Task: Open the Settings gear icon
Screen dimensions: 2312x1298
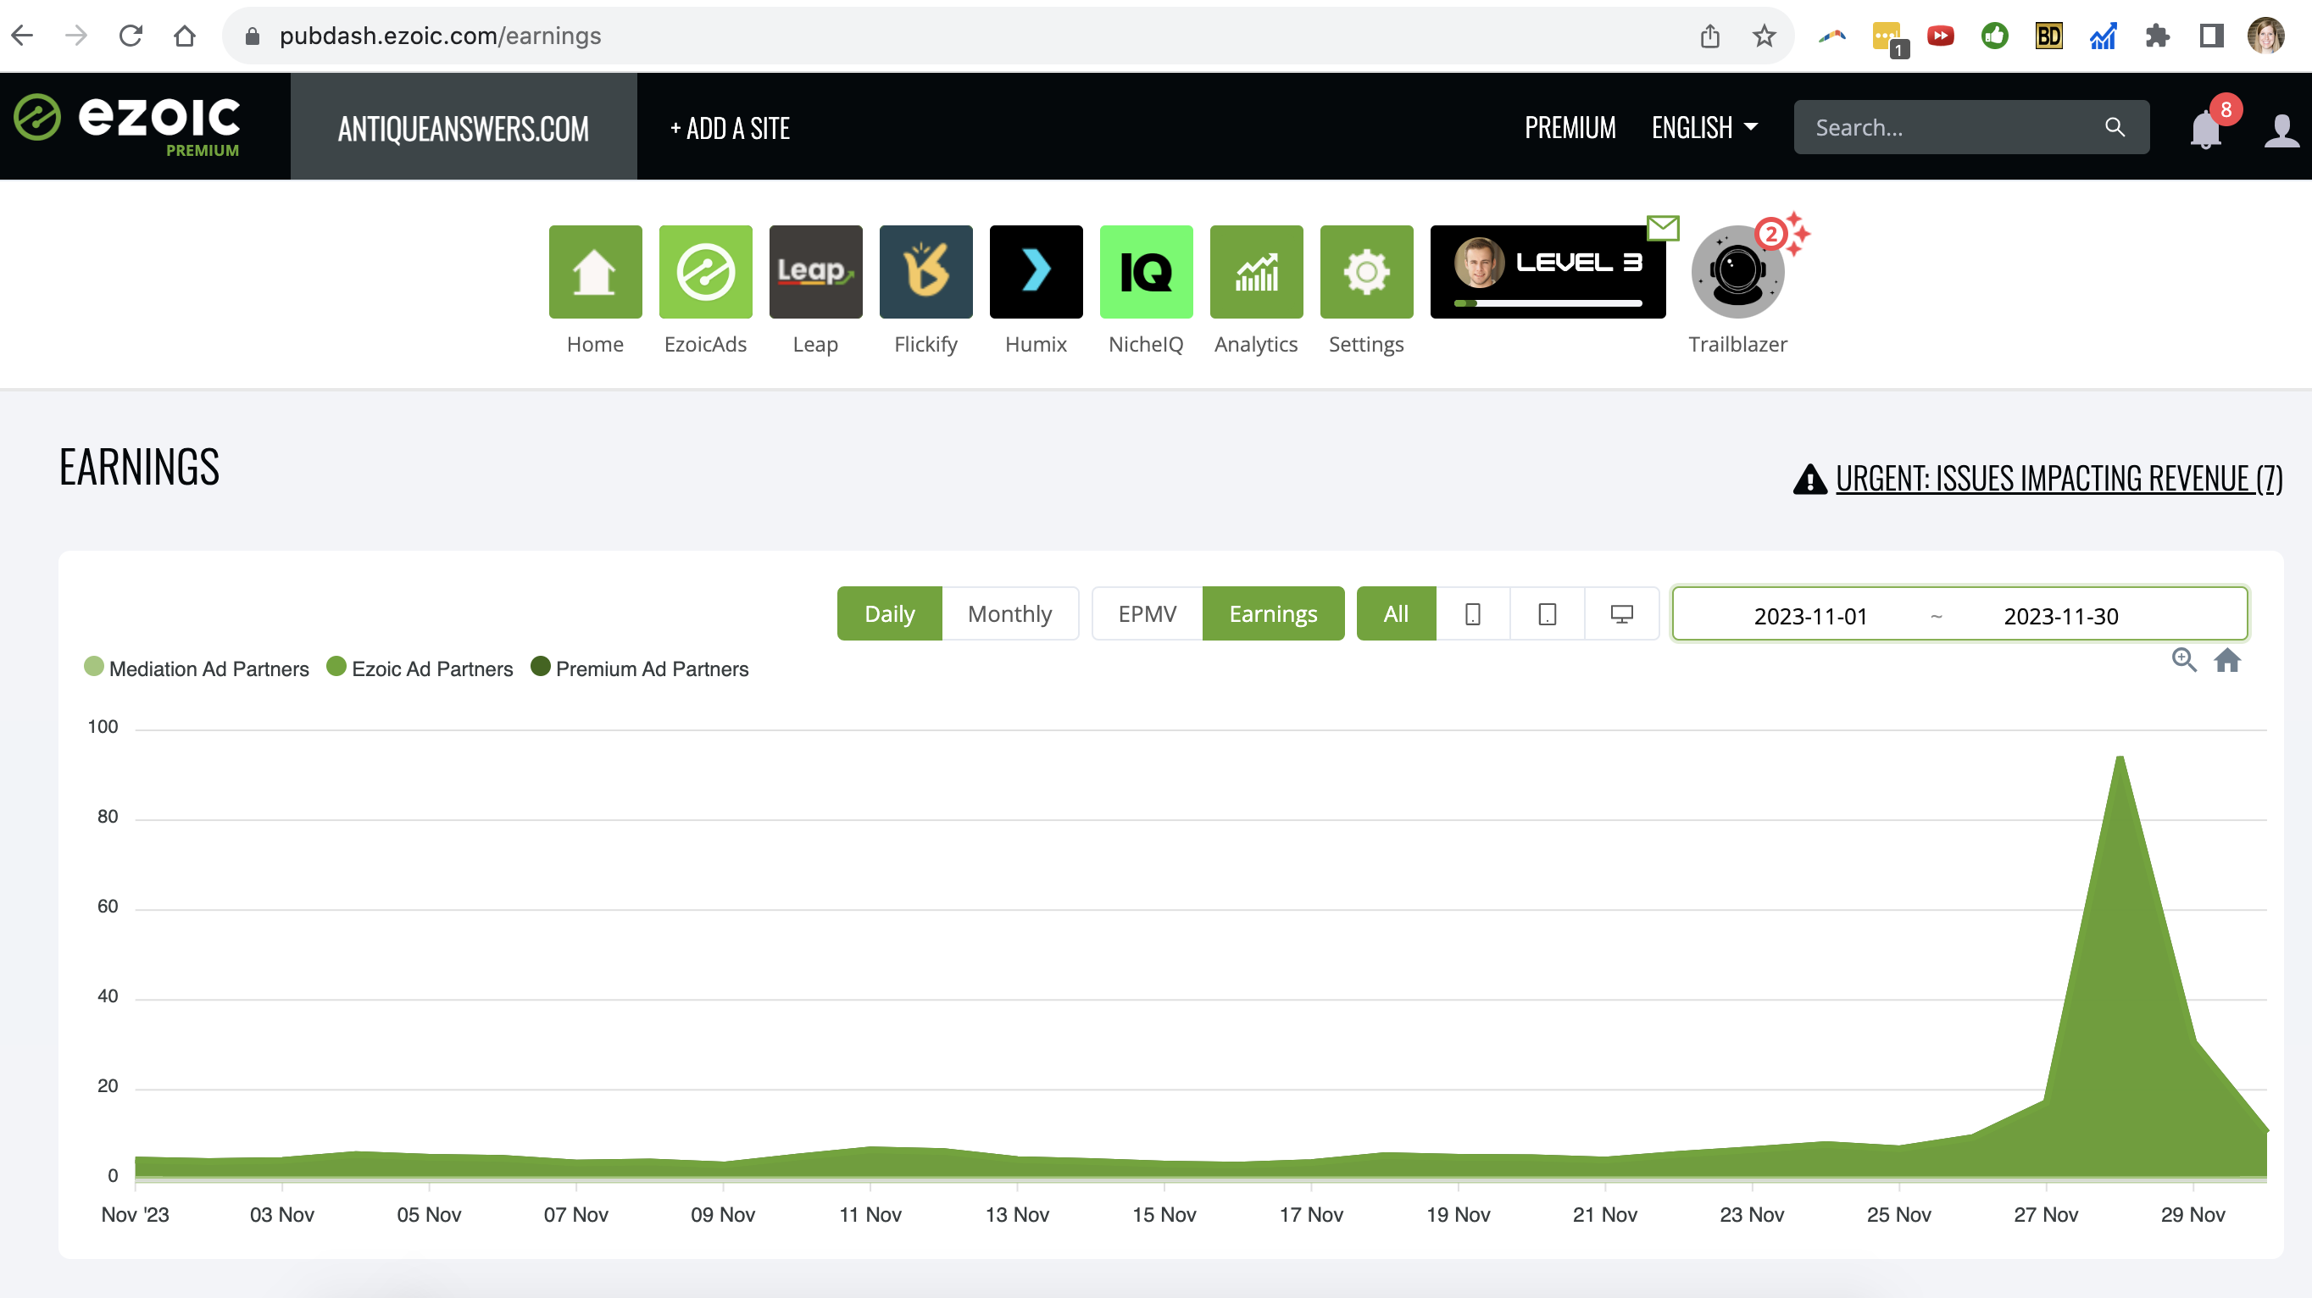Action: click(x=1366, y=271)
